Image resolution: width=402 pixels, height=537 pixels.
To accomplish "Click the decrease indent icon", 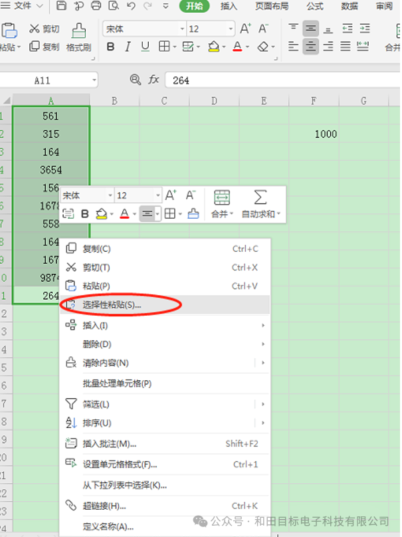I will [x=348, y=29].
